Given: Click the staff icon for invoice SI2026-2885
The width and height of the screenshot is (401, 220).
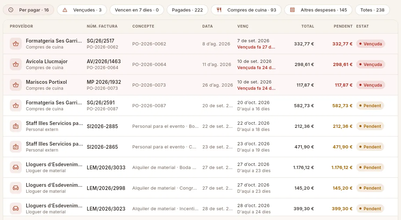Looking at the screenshot, I should pos(16,126).
